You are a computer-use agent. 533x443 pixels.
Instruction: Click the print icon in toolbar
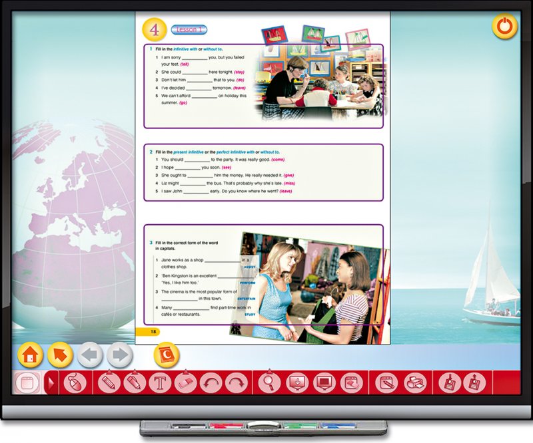click(x=415, y=383)
